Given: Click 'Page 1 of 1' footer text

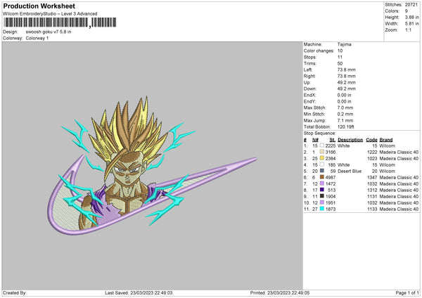Looking at the screenshot, I should click(407, 292).
